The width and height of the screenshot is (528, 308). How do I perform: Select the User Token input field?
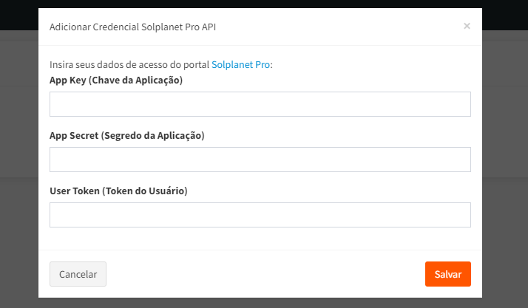click(x=260, y=215)
